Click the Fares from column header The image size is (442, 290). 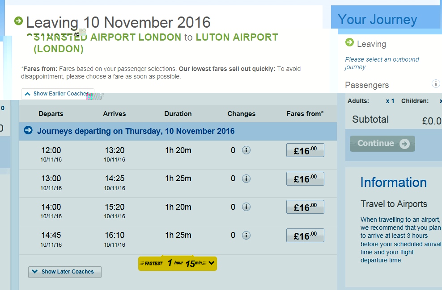coord(305,114)
